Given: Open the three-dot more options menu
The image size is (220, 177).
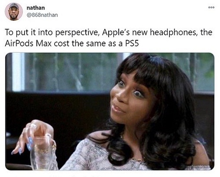Looking at the screenshot, I should click(x=211, y=8).
